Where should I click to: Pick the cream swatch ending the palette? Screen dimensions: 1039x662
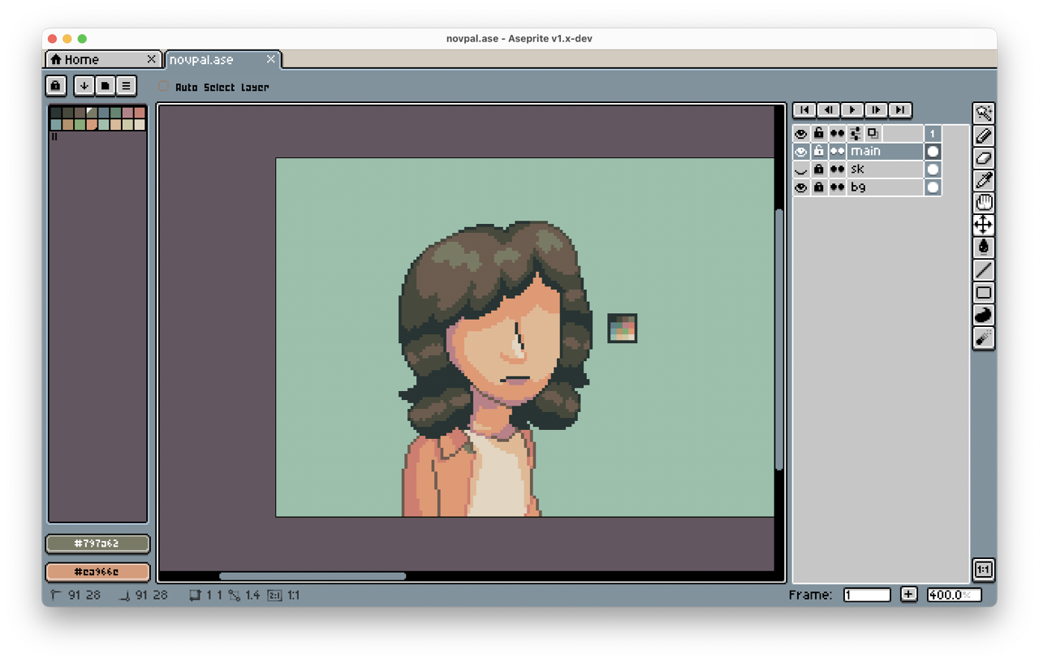pyautogui.click(x=140, y=124)
